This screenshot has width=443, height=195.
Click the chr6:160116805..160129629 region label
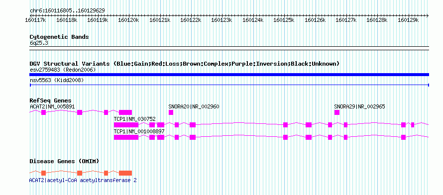coord(67,11)
